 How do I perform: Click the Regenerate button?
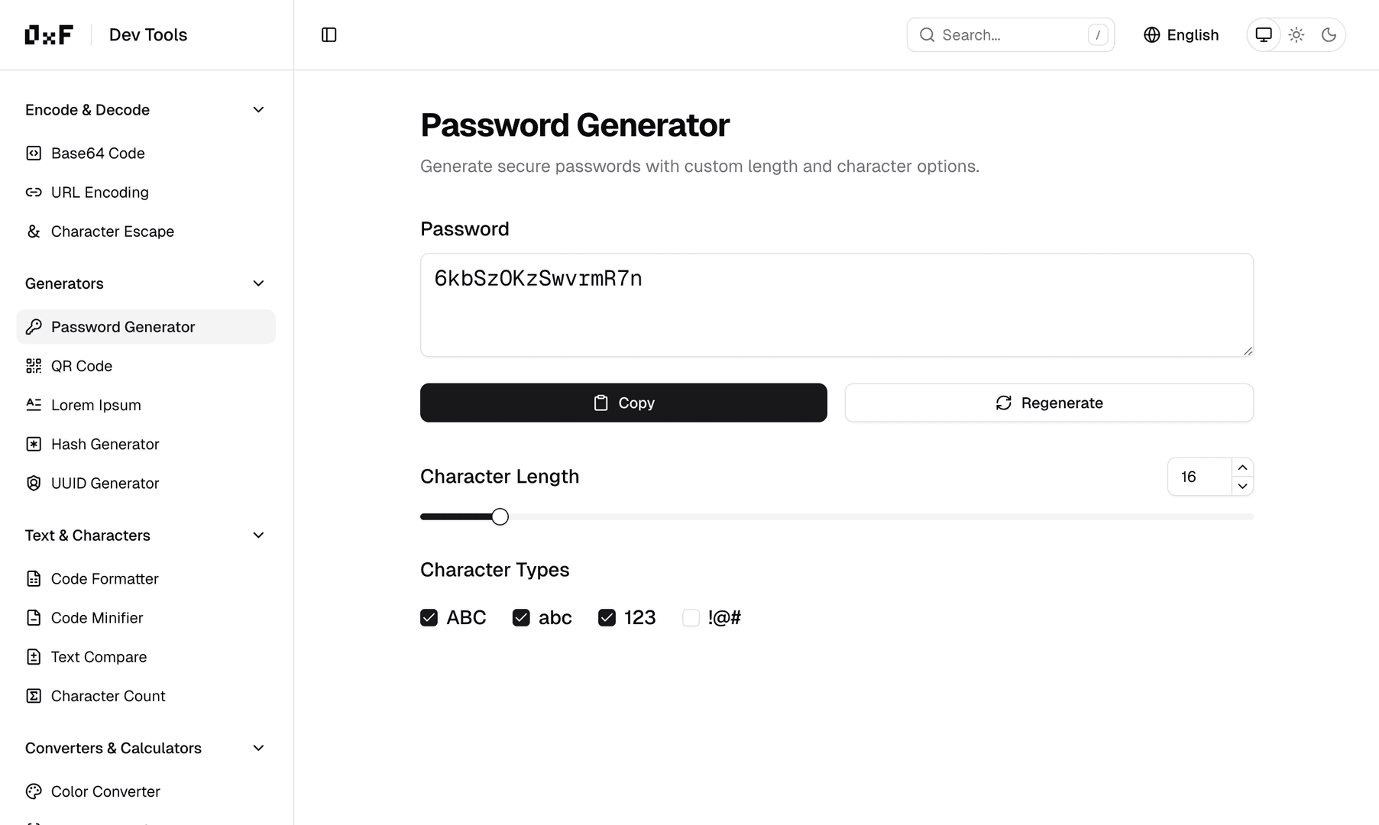pyautogui.click(x=1048, y=403)
